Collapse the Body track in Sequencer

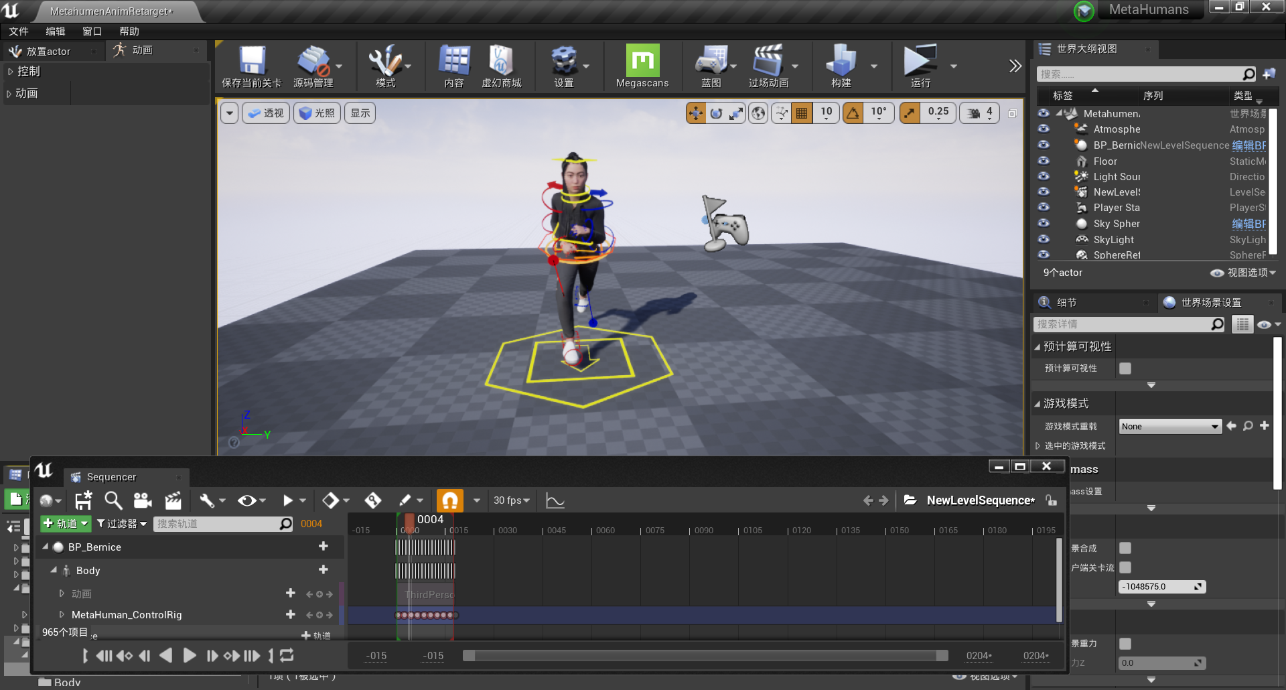(x=54, y=570)
